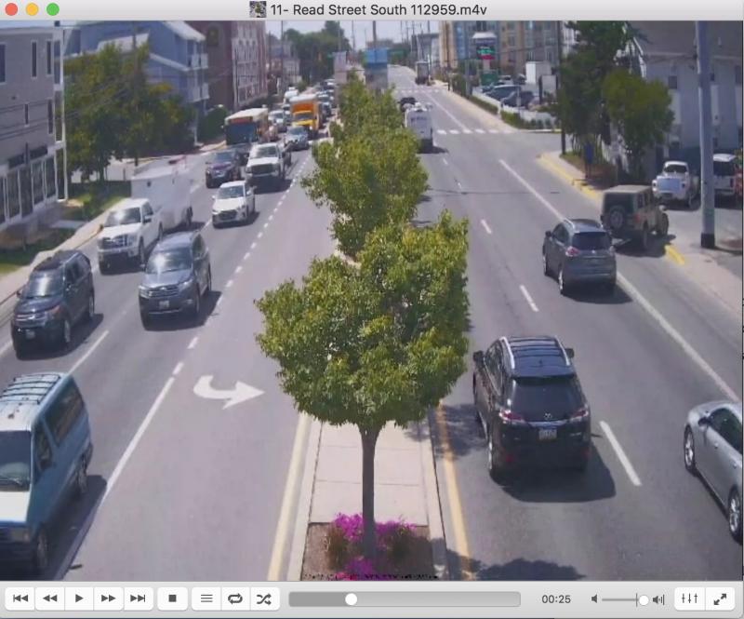This screenshot has width=744, height=619.
Task: Click the playback position knob
Action: [351, 599]
